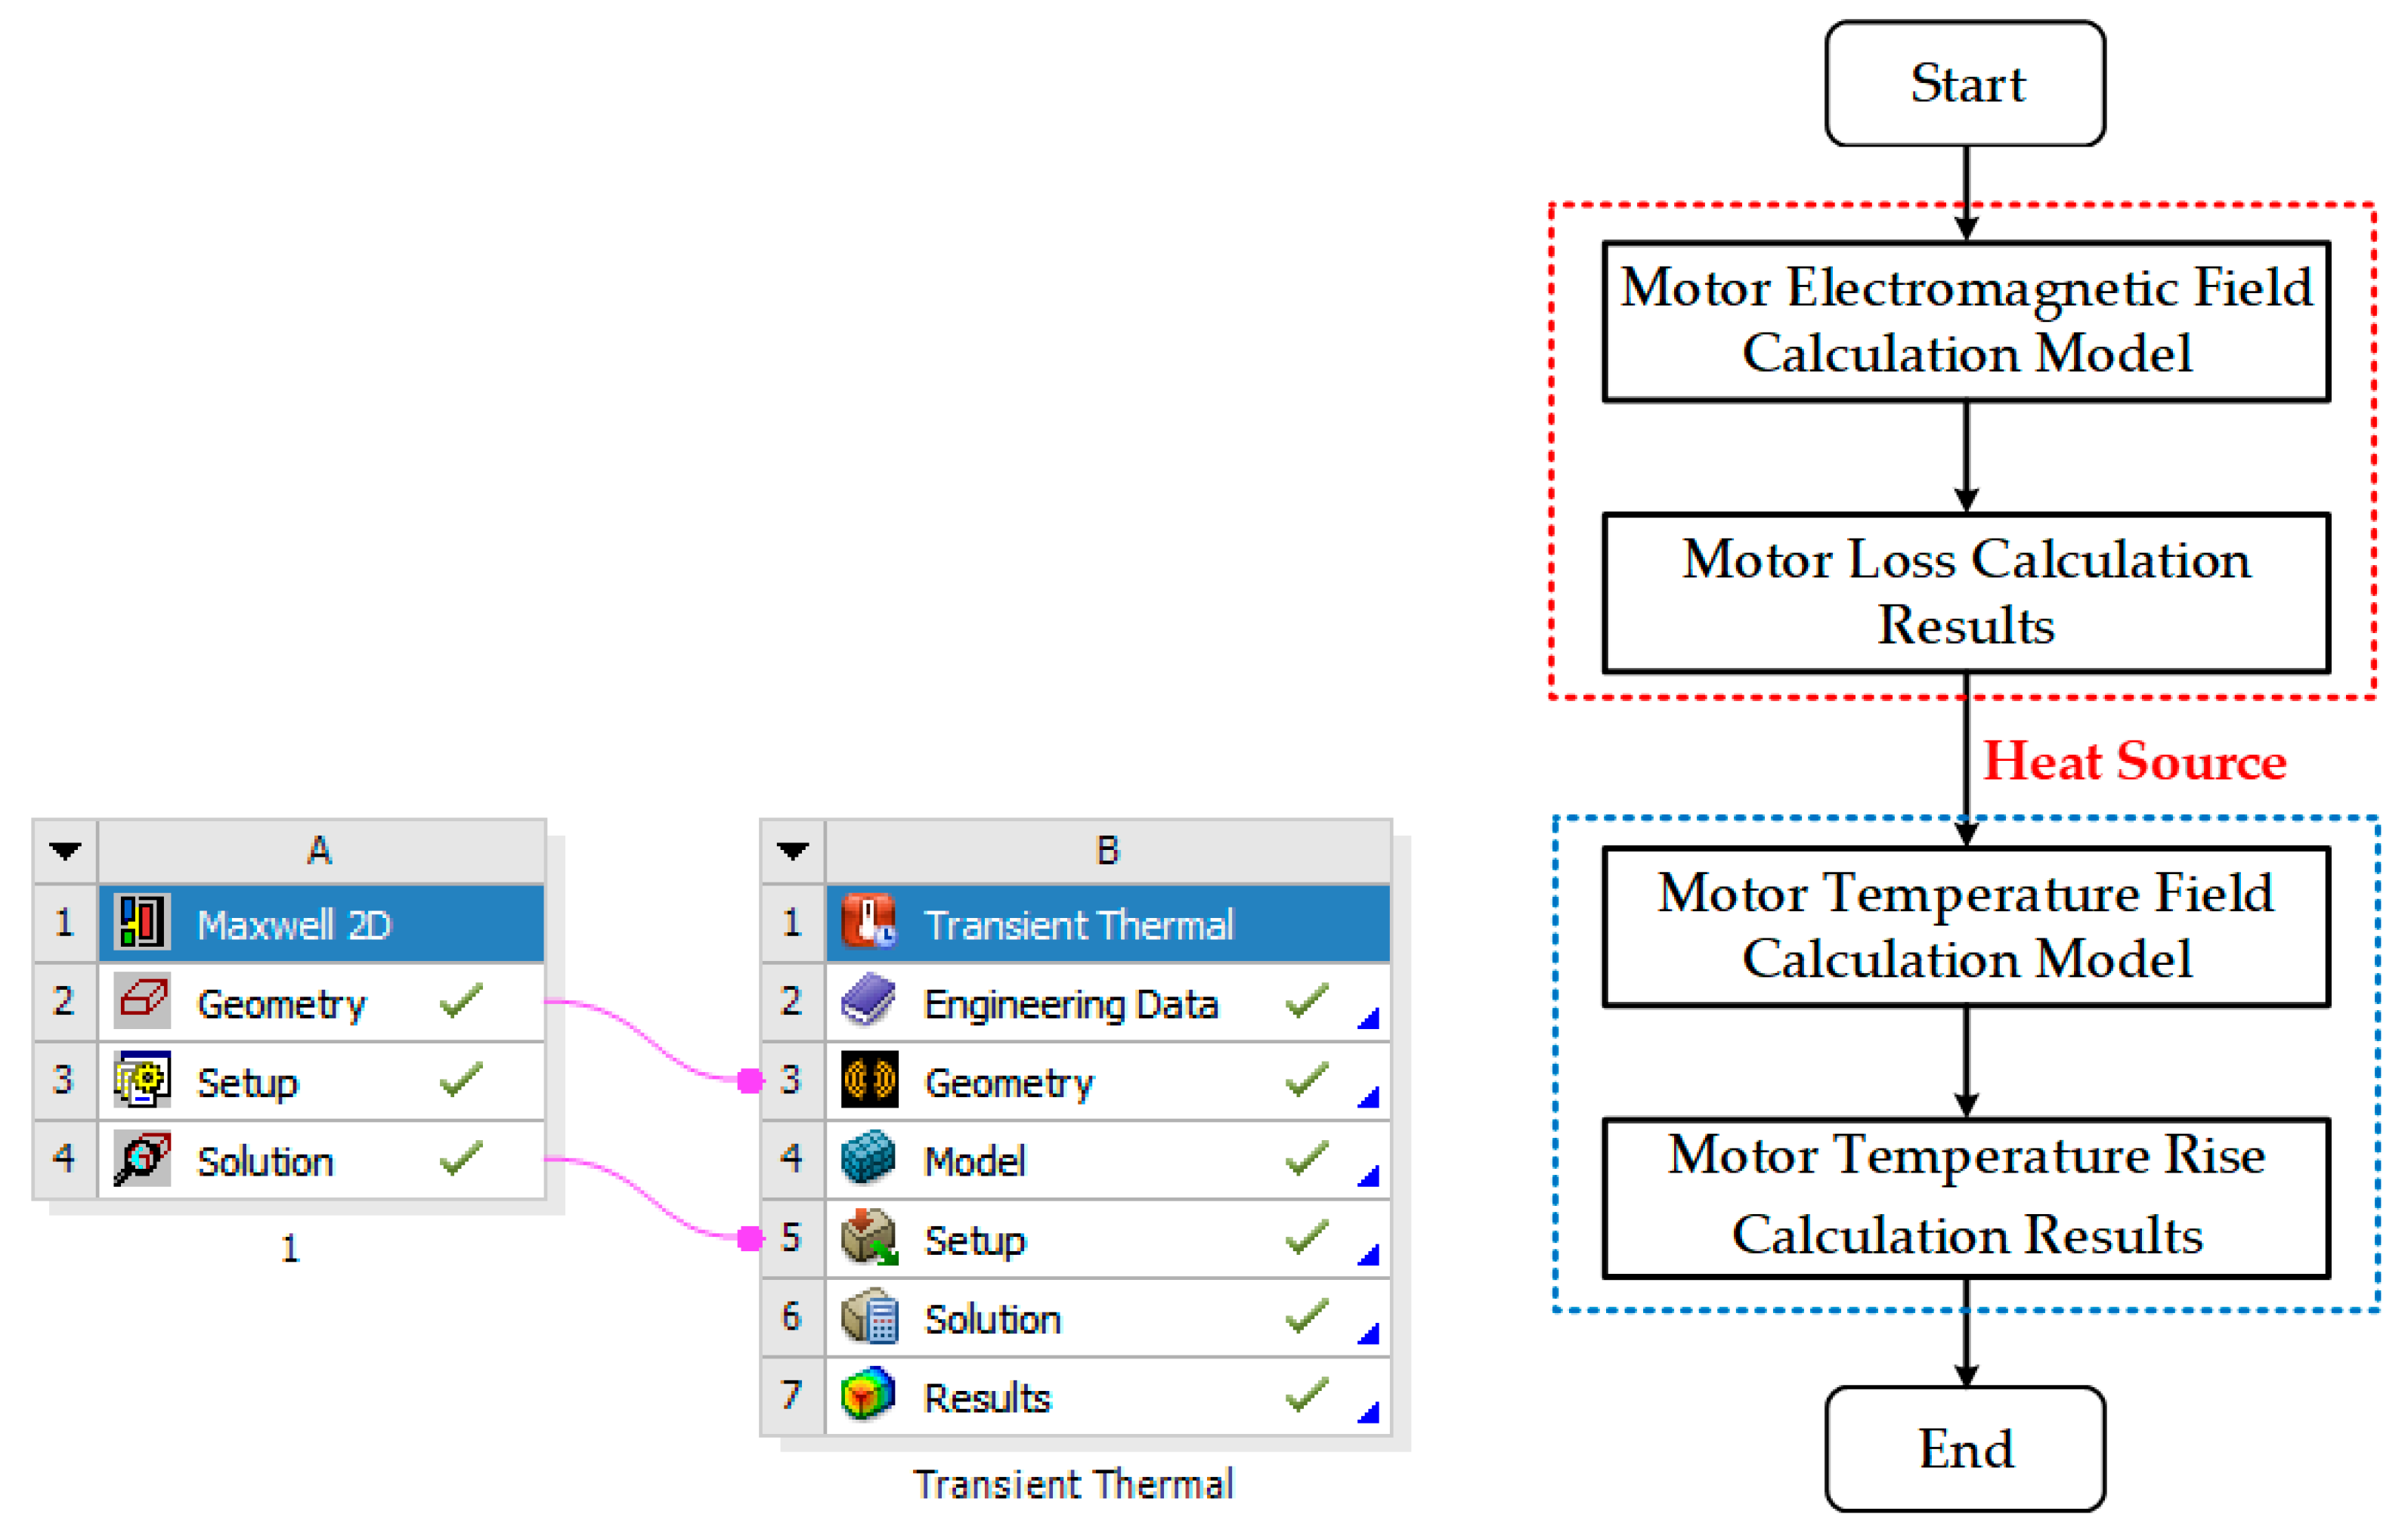
Task: Click the checkmark next to Engineering Data
Action: 1306,1000
